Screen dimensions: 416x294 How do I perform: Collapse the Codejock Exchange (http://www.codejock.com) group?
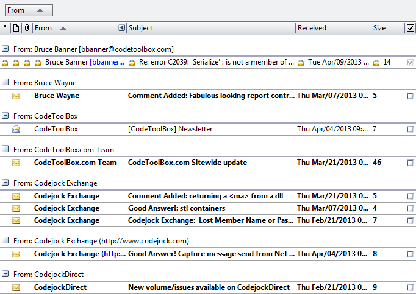pyautogui.click(x=5, y=240)
